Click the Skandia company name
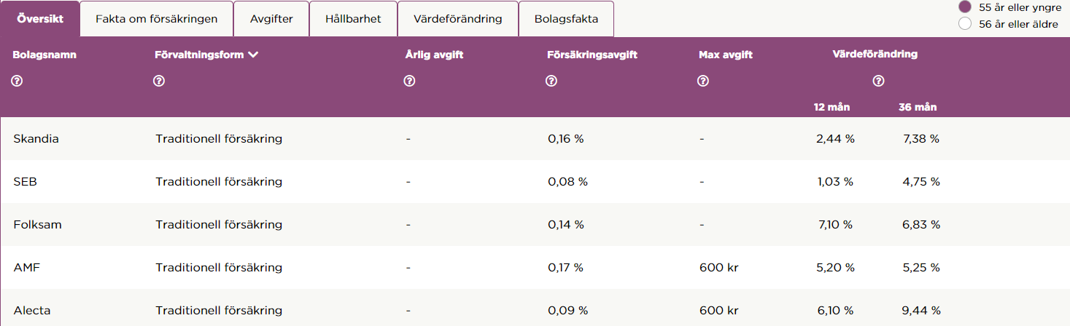Viewport: 1070px width, 326px height. (36, 138)
